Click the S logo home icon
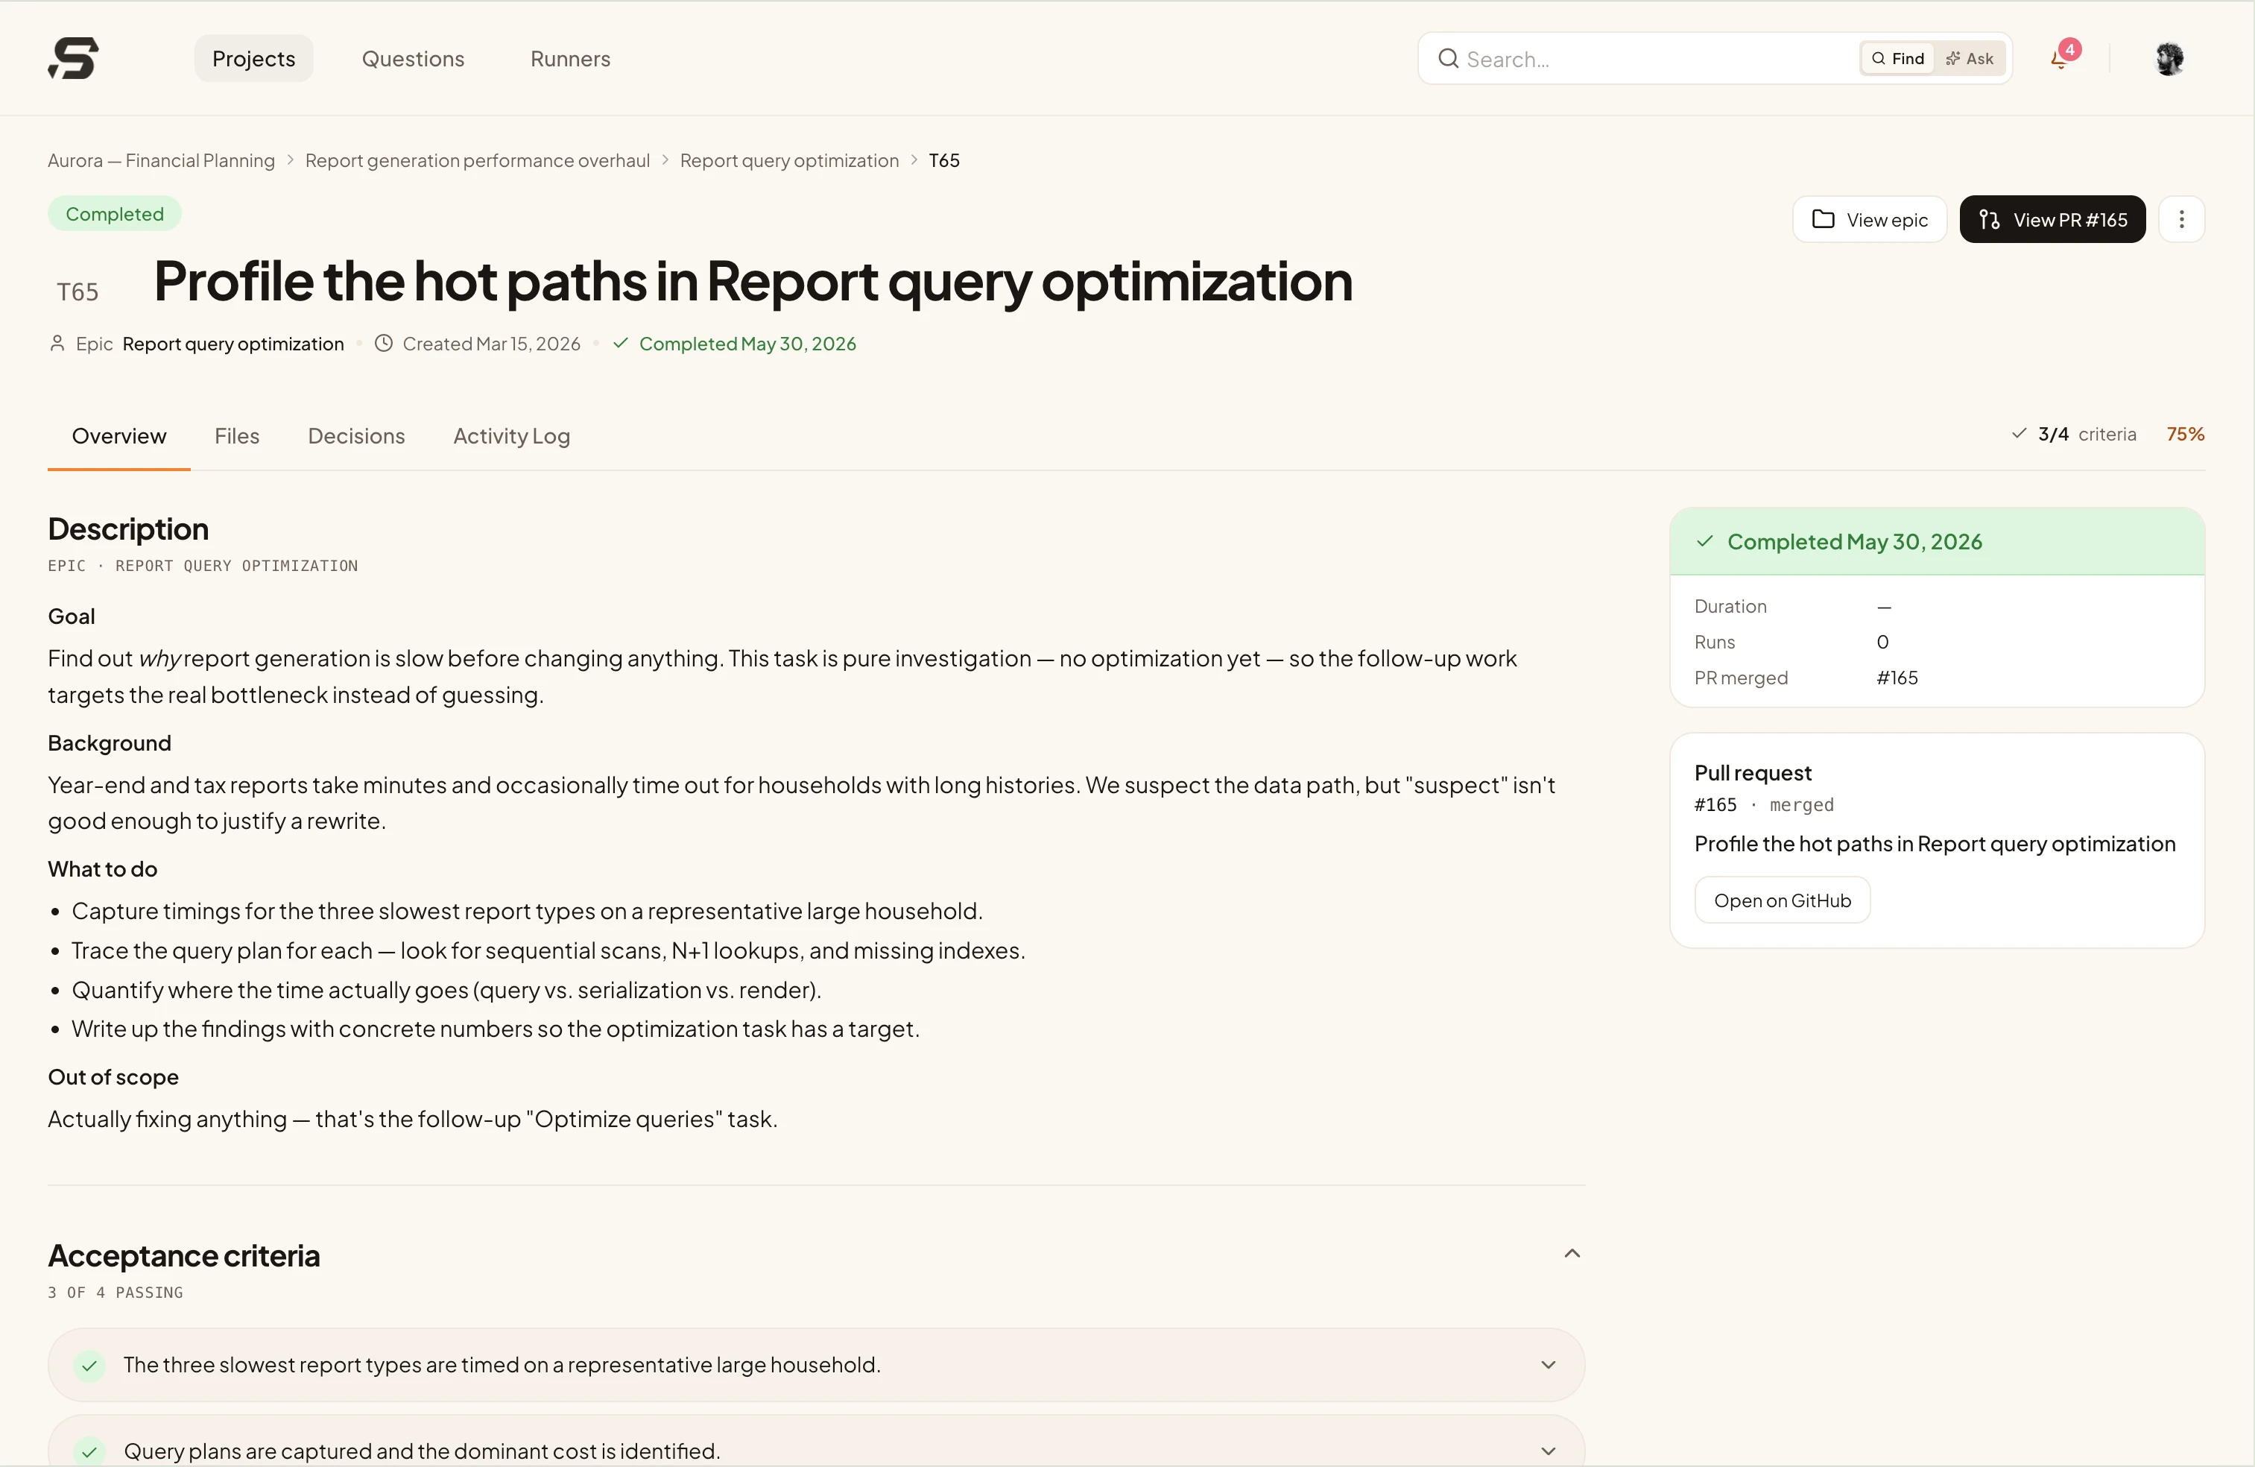The image size is (2255, 1467). pos(73,59)
